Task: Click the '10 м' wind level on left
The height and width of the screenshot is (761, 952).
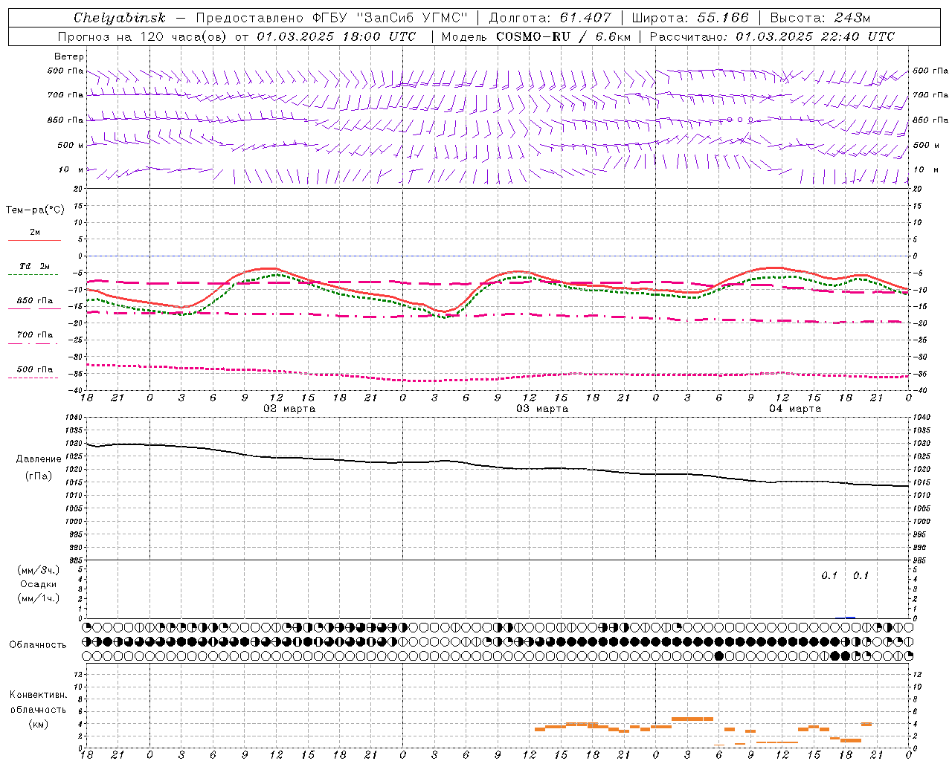Action: point(72,169)
